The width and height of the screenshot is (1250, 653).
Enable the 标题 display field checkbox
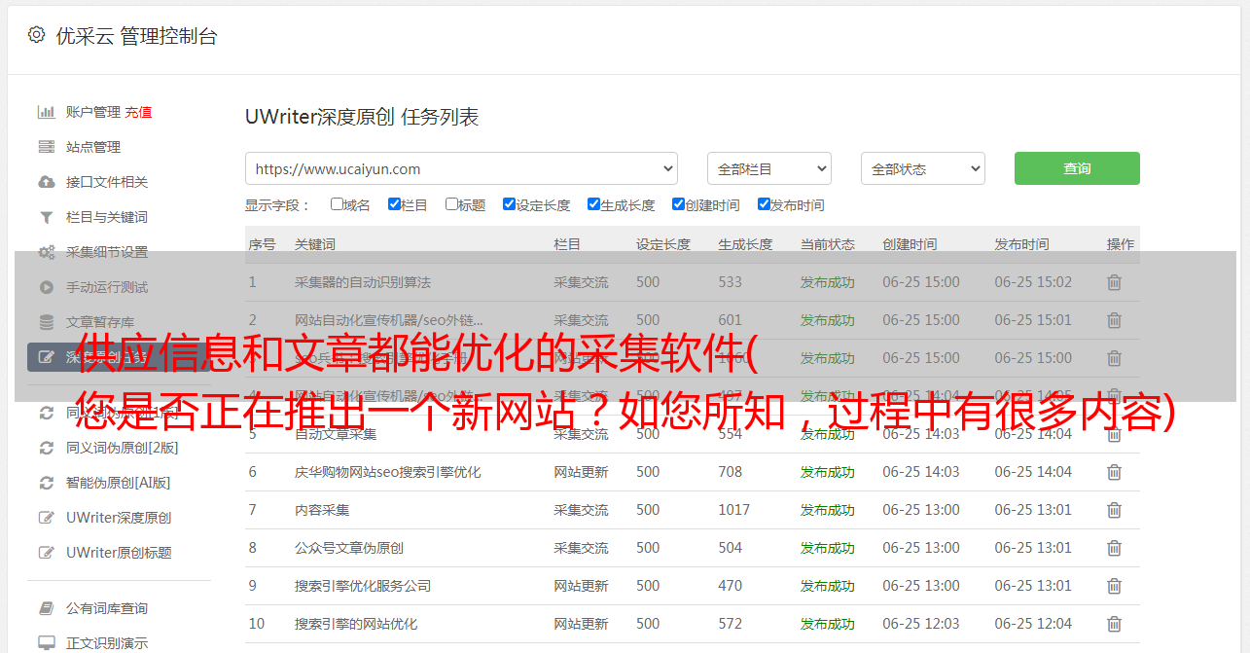(451, 204)
